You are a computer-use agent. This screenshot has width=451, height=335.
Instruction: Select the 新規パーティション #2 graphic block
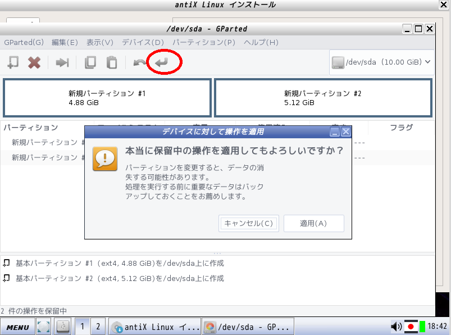[x=323, y=98]
